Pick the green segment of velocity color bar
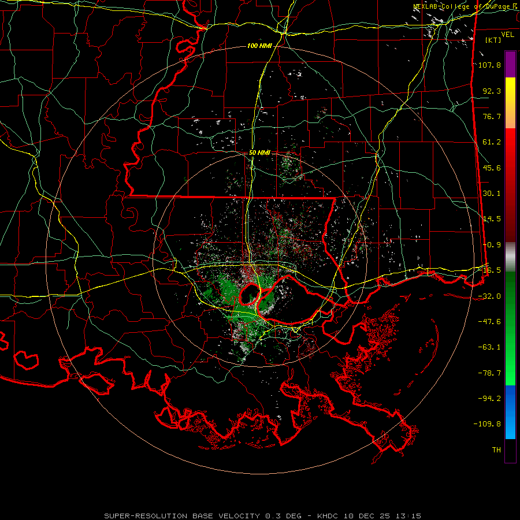This screenshot has height=520, width=520. [510, 328]
